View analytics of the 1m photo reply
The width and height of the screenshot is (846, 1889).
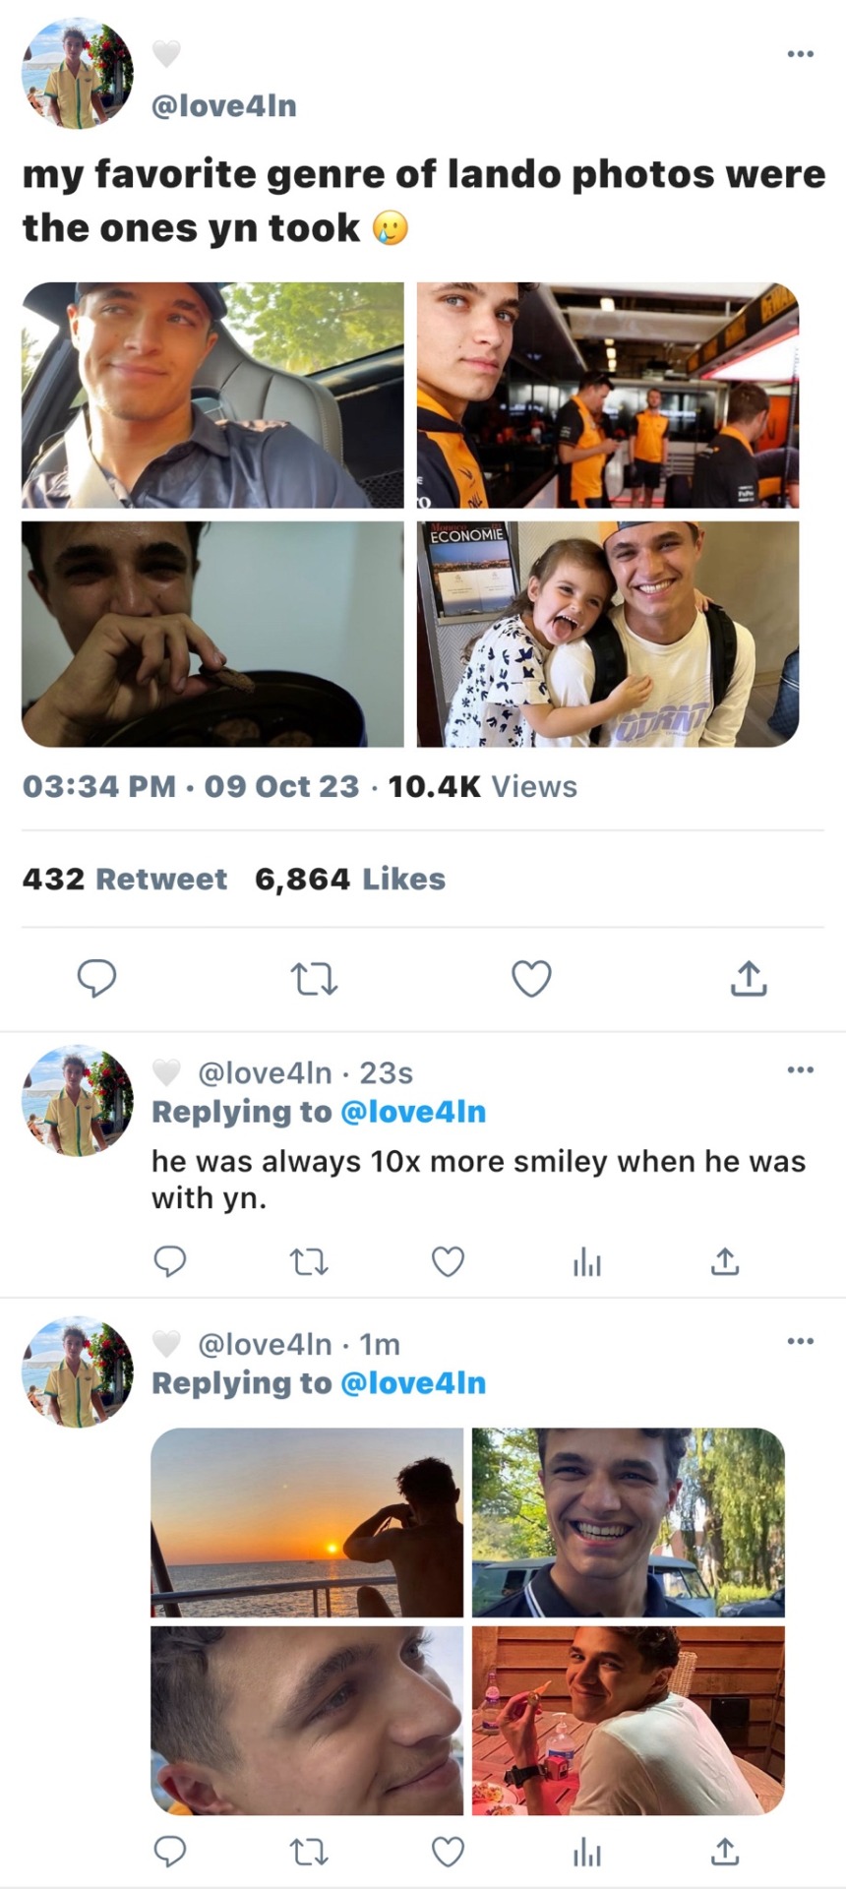pos(587,1853)
